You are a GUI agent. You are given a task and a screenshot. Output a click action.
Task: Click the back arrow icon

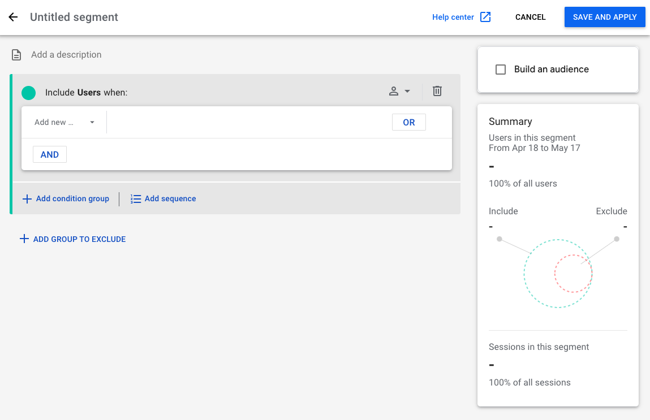13,17
